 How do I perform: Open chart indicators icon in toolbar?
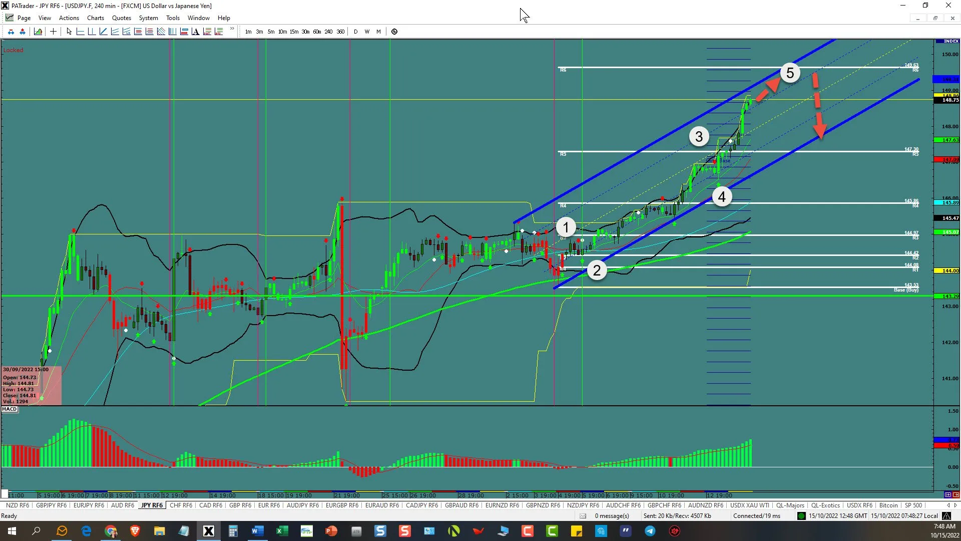click(x=38, y=32)
